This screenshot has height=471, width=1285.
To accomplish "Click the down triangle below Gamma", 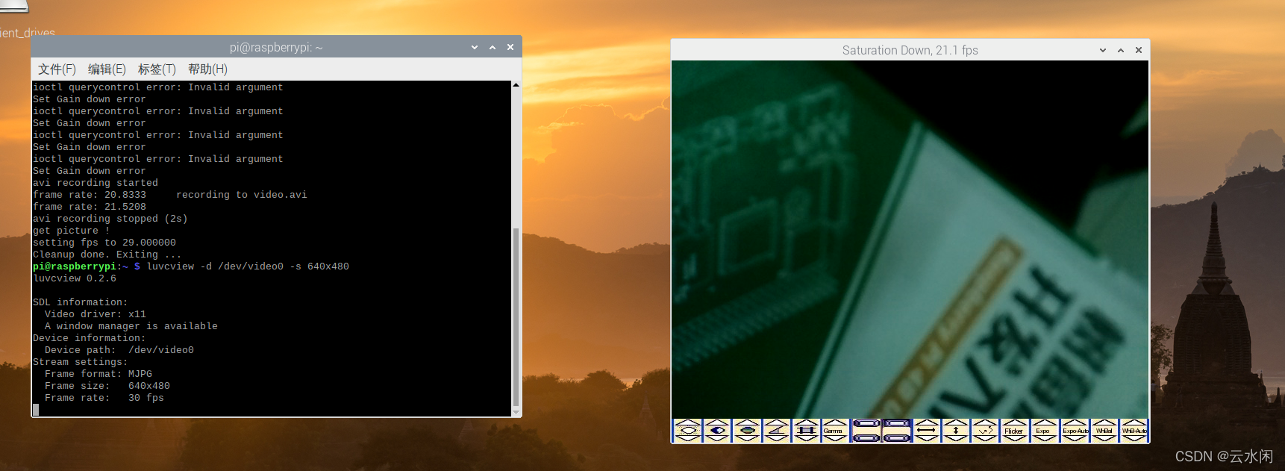I will click(x=835, y=438).
